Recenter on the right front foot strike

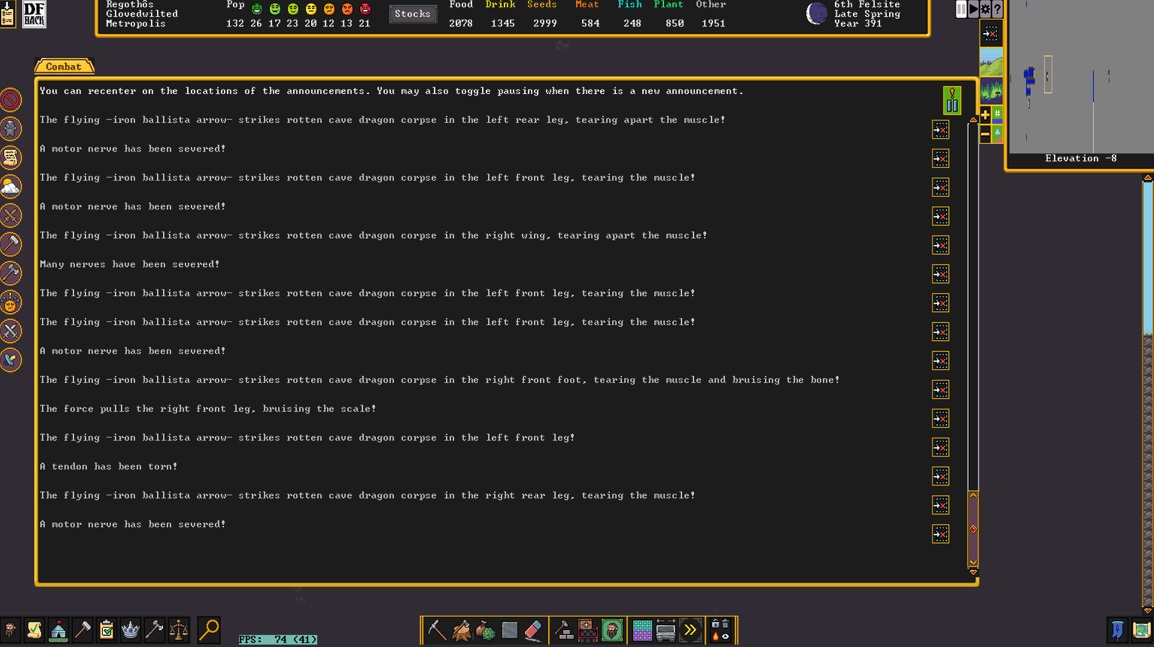(940, 389)
